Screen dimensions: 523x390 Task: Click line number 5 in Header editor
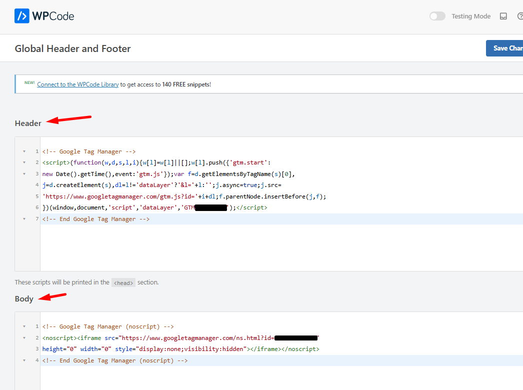pyautogui.click(x=37, y=196)
